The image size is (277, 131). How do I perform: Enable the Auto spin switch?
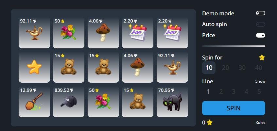[261, 25]
